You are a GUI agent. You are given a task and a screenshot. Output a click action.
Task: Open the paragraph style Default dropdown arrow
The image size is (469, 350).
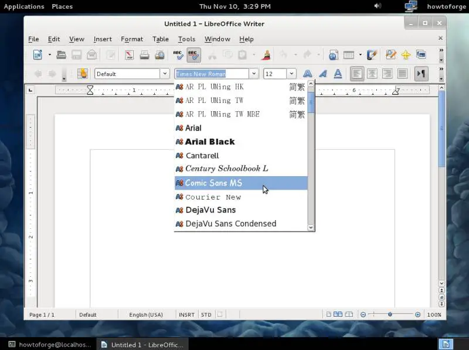165,74
